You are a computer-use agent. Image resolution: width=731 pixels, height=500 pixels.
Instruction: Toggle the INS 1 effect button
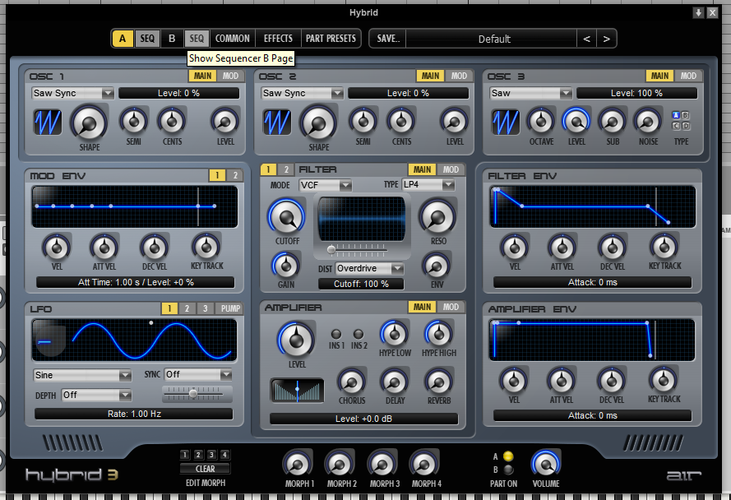click(336, 334)
